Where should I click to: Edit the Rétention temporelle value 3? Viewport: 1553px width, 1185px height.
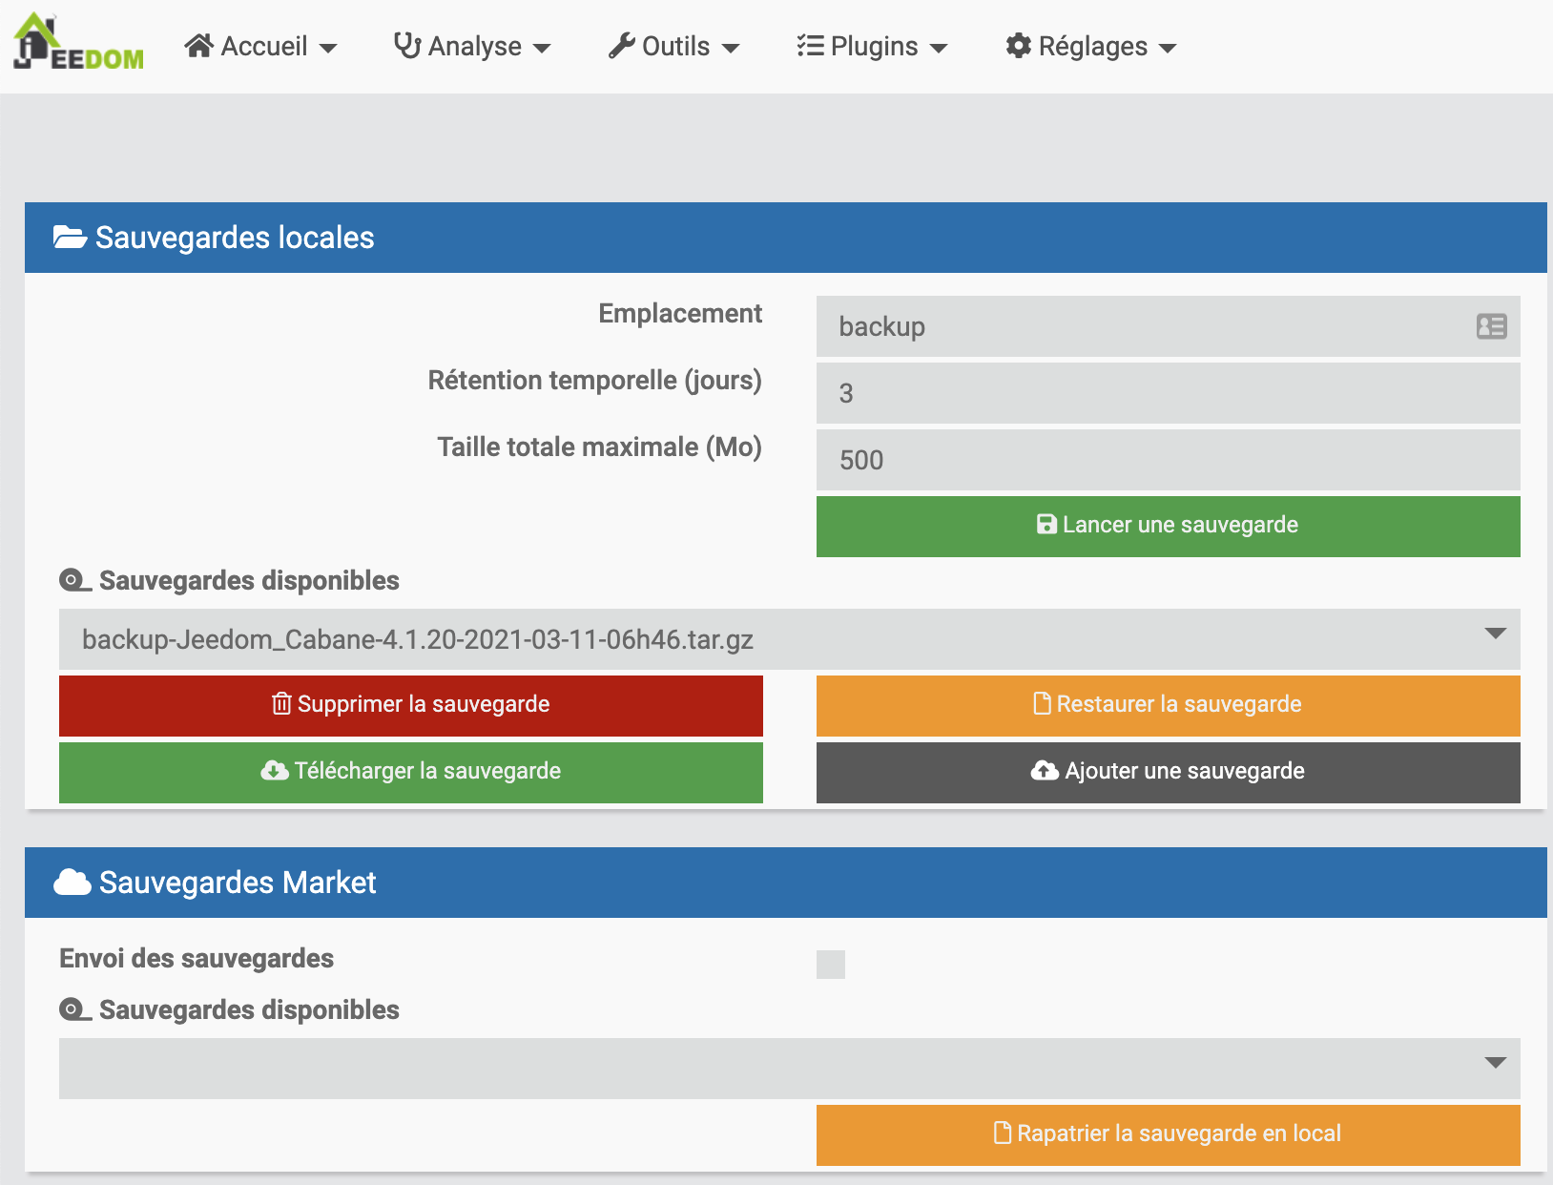tap(1169, 393)
